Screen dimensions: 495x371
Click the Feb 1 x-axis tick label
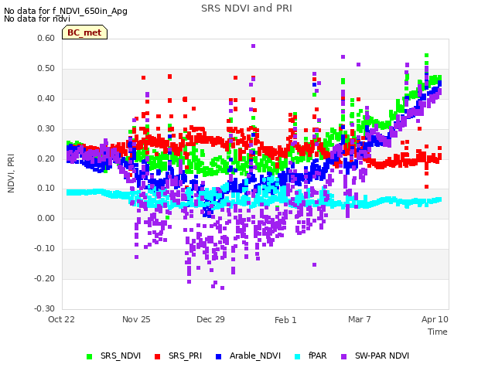285,320
